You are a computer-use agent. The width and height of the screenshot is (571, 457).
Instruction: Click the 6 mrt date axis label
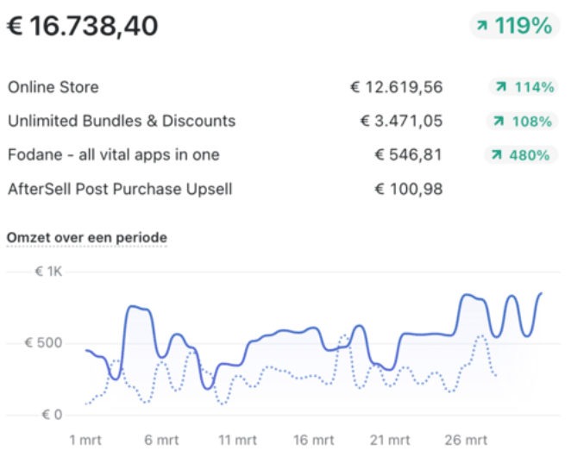pyautogui.click(x=161, y=440)
